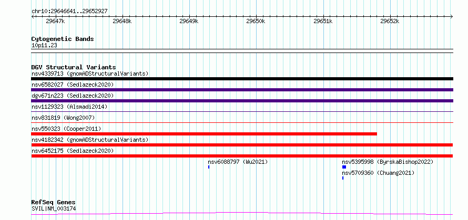468x220 pixels.
Task: Click the 29648k ruler tick label
Action: tap(122, 22)
